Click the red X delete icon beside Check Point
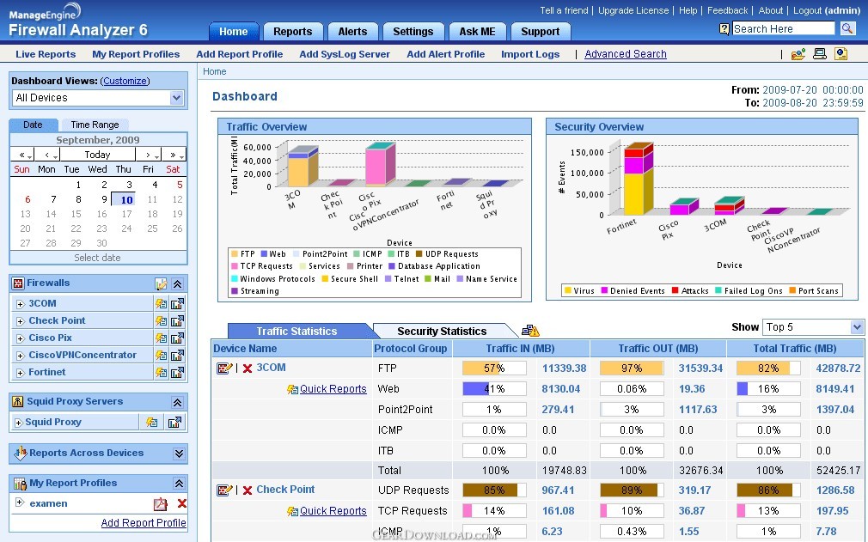The height and width of the screenshot is (542, 868). point(248,490)
